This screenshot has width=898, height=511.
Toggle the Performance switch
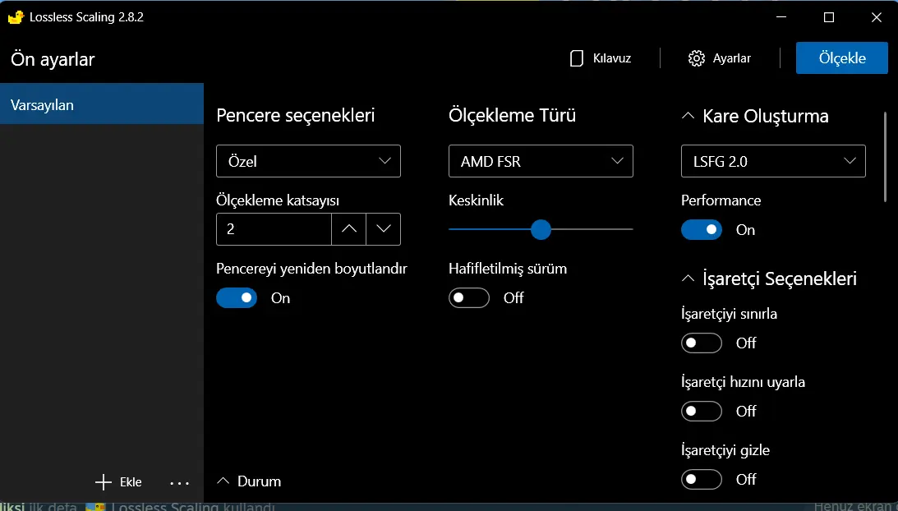[x=702, y=230]
